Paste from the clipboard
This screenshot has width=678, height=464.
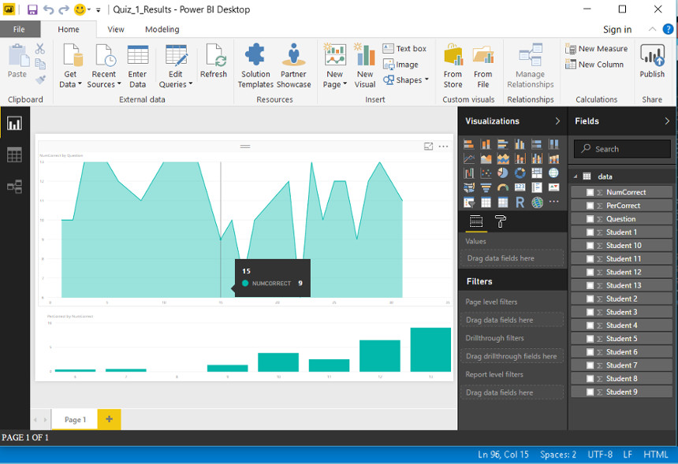coord(17,61)
